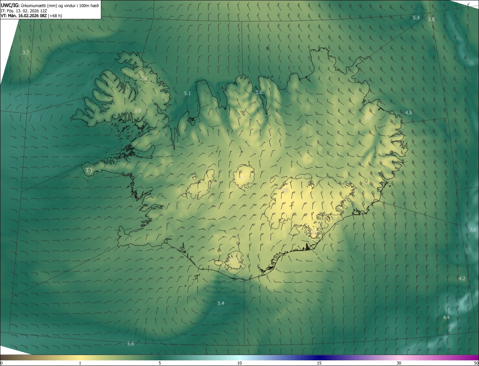Click the 1.1 value inside the glacier outline

point(242,177)
